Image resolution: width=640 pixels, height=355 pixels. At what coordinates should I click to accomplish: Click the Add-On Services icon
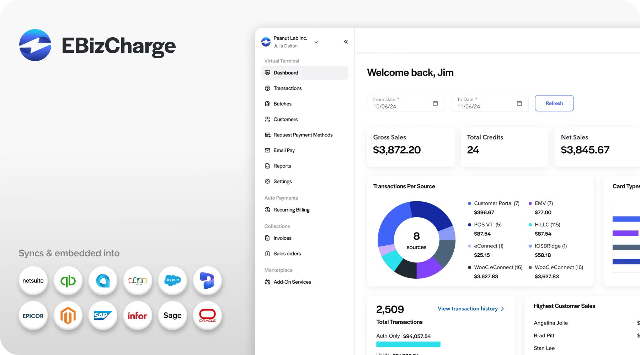(267, 282)
